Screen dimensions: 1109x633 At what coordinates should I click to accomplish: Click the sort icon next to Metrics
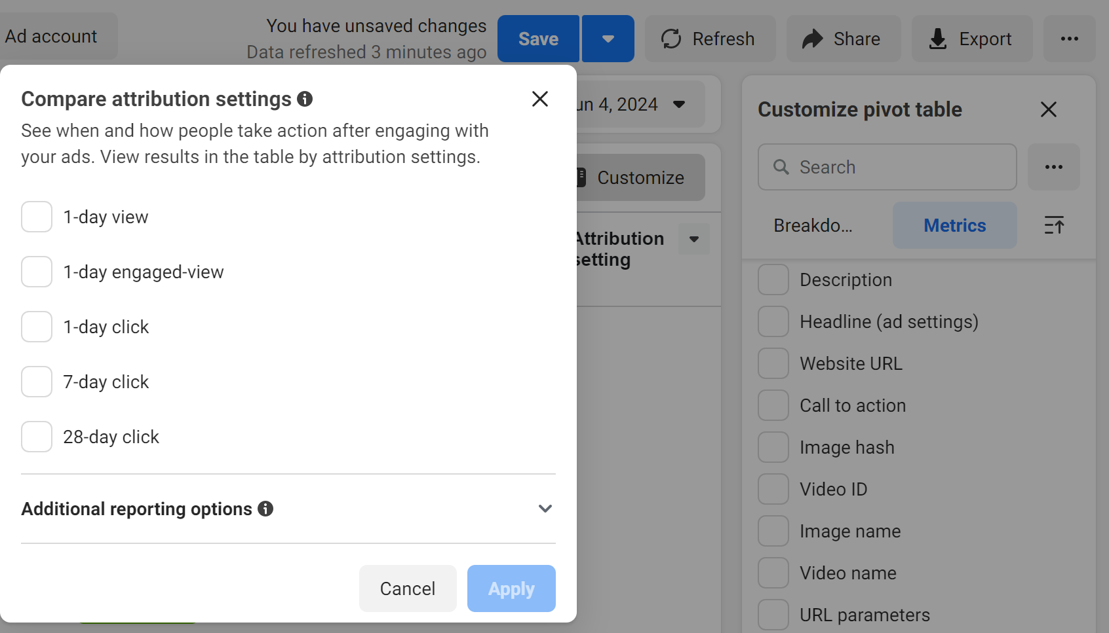point(1053,225)
